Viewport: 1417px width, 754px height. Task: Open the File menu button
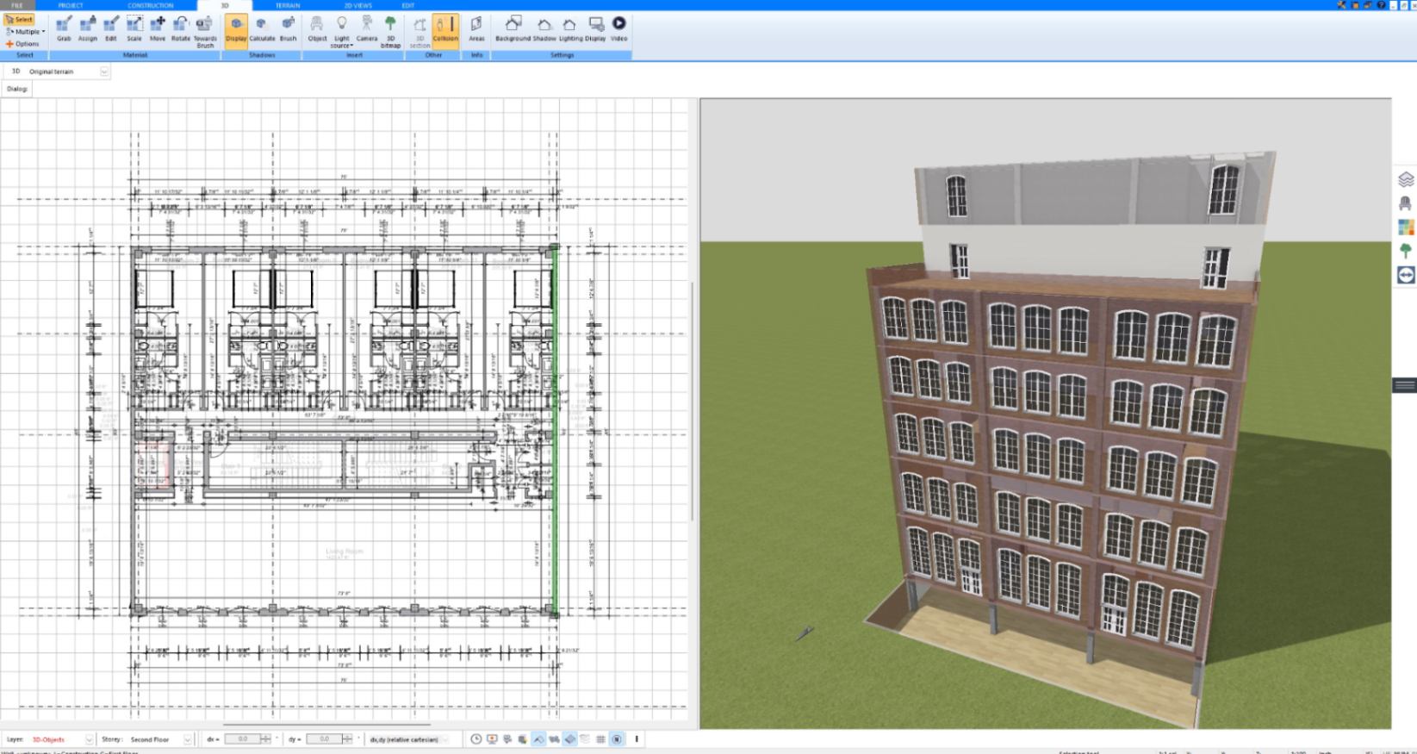point(17,5)
